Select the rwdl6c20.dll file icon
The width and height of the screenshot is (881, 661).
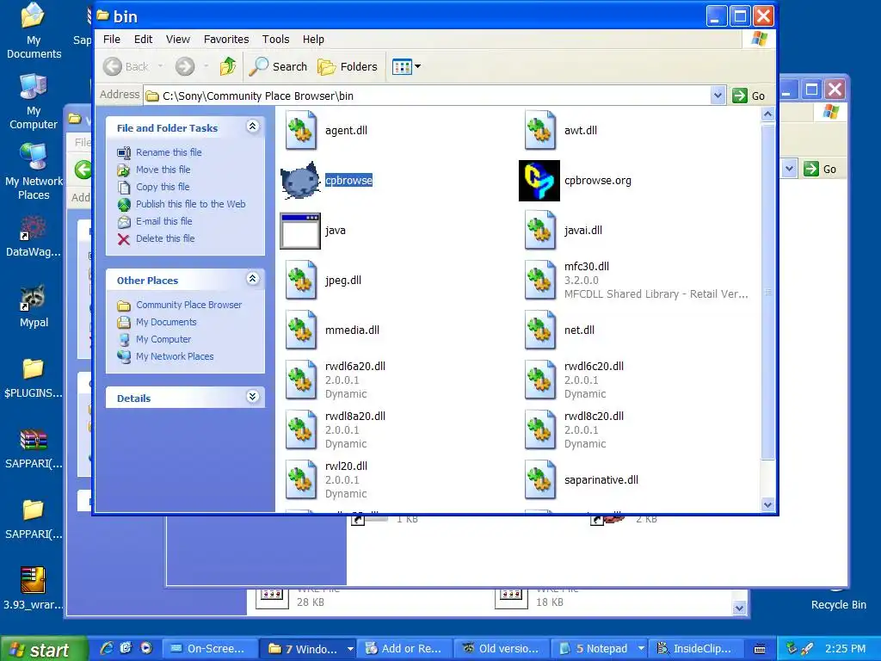point(539,380)
